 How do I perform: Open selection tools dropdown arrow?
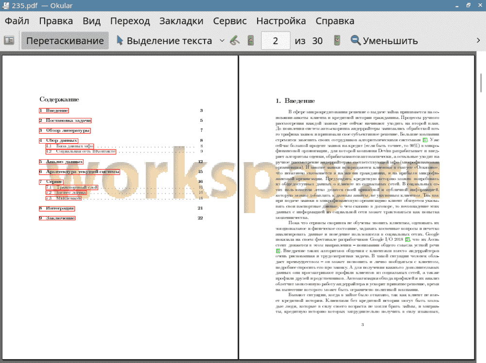(222, 41)
